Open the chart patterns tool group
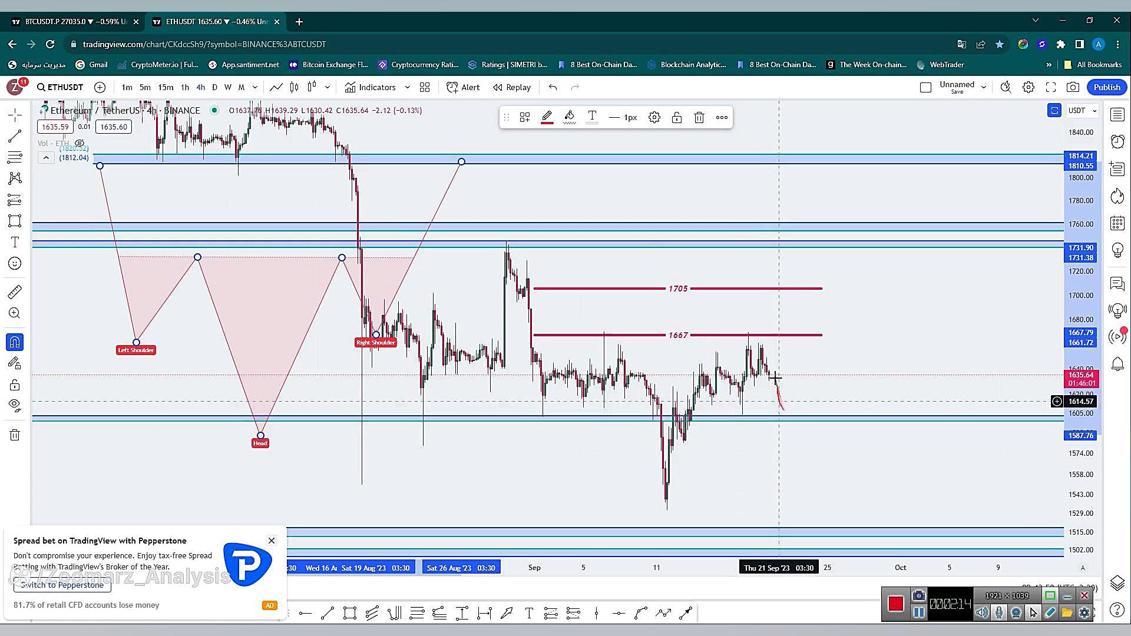Image resolution: width=1131 pixels, height=636 pixels. pos(15,178)
